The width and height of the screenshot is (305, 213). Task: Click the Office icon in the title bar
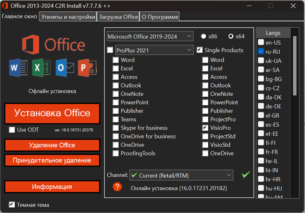(x=5, y=6)
